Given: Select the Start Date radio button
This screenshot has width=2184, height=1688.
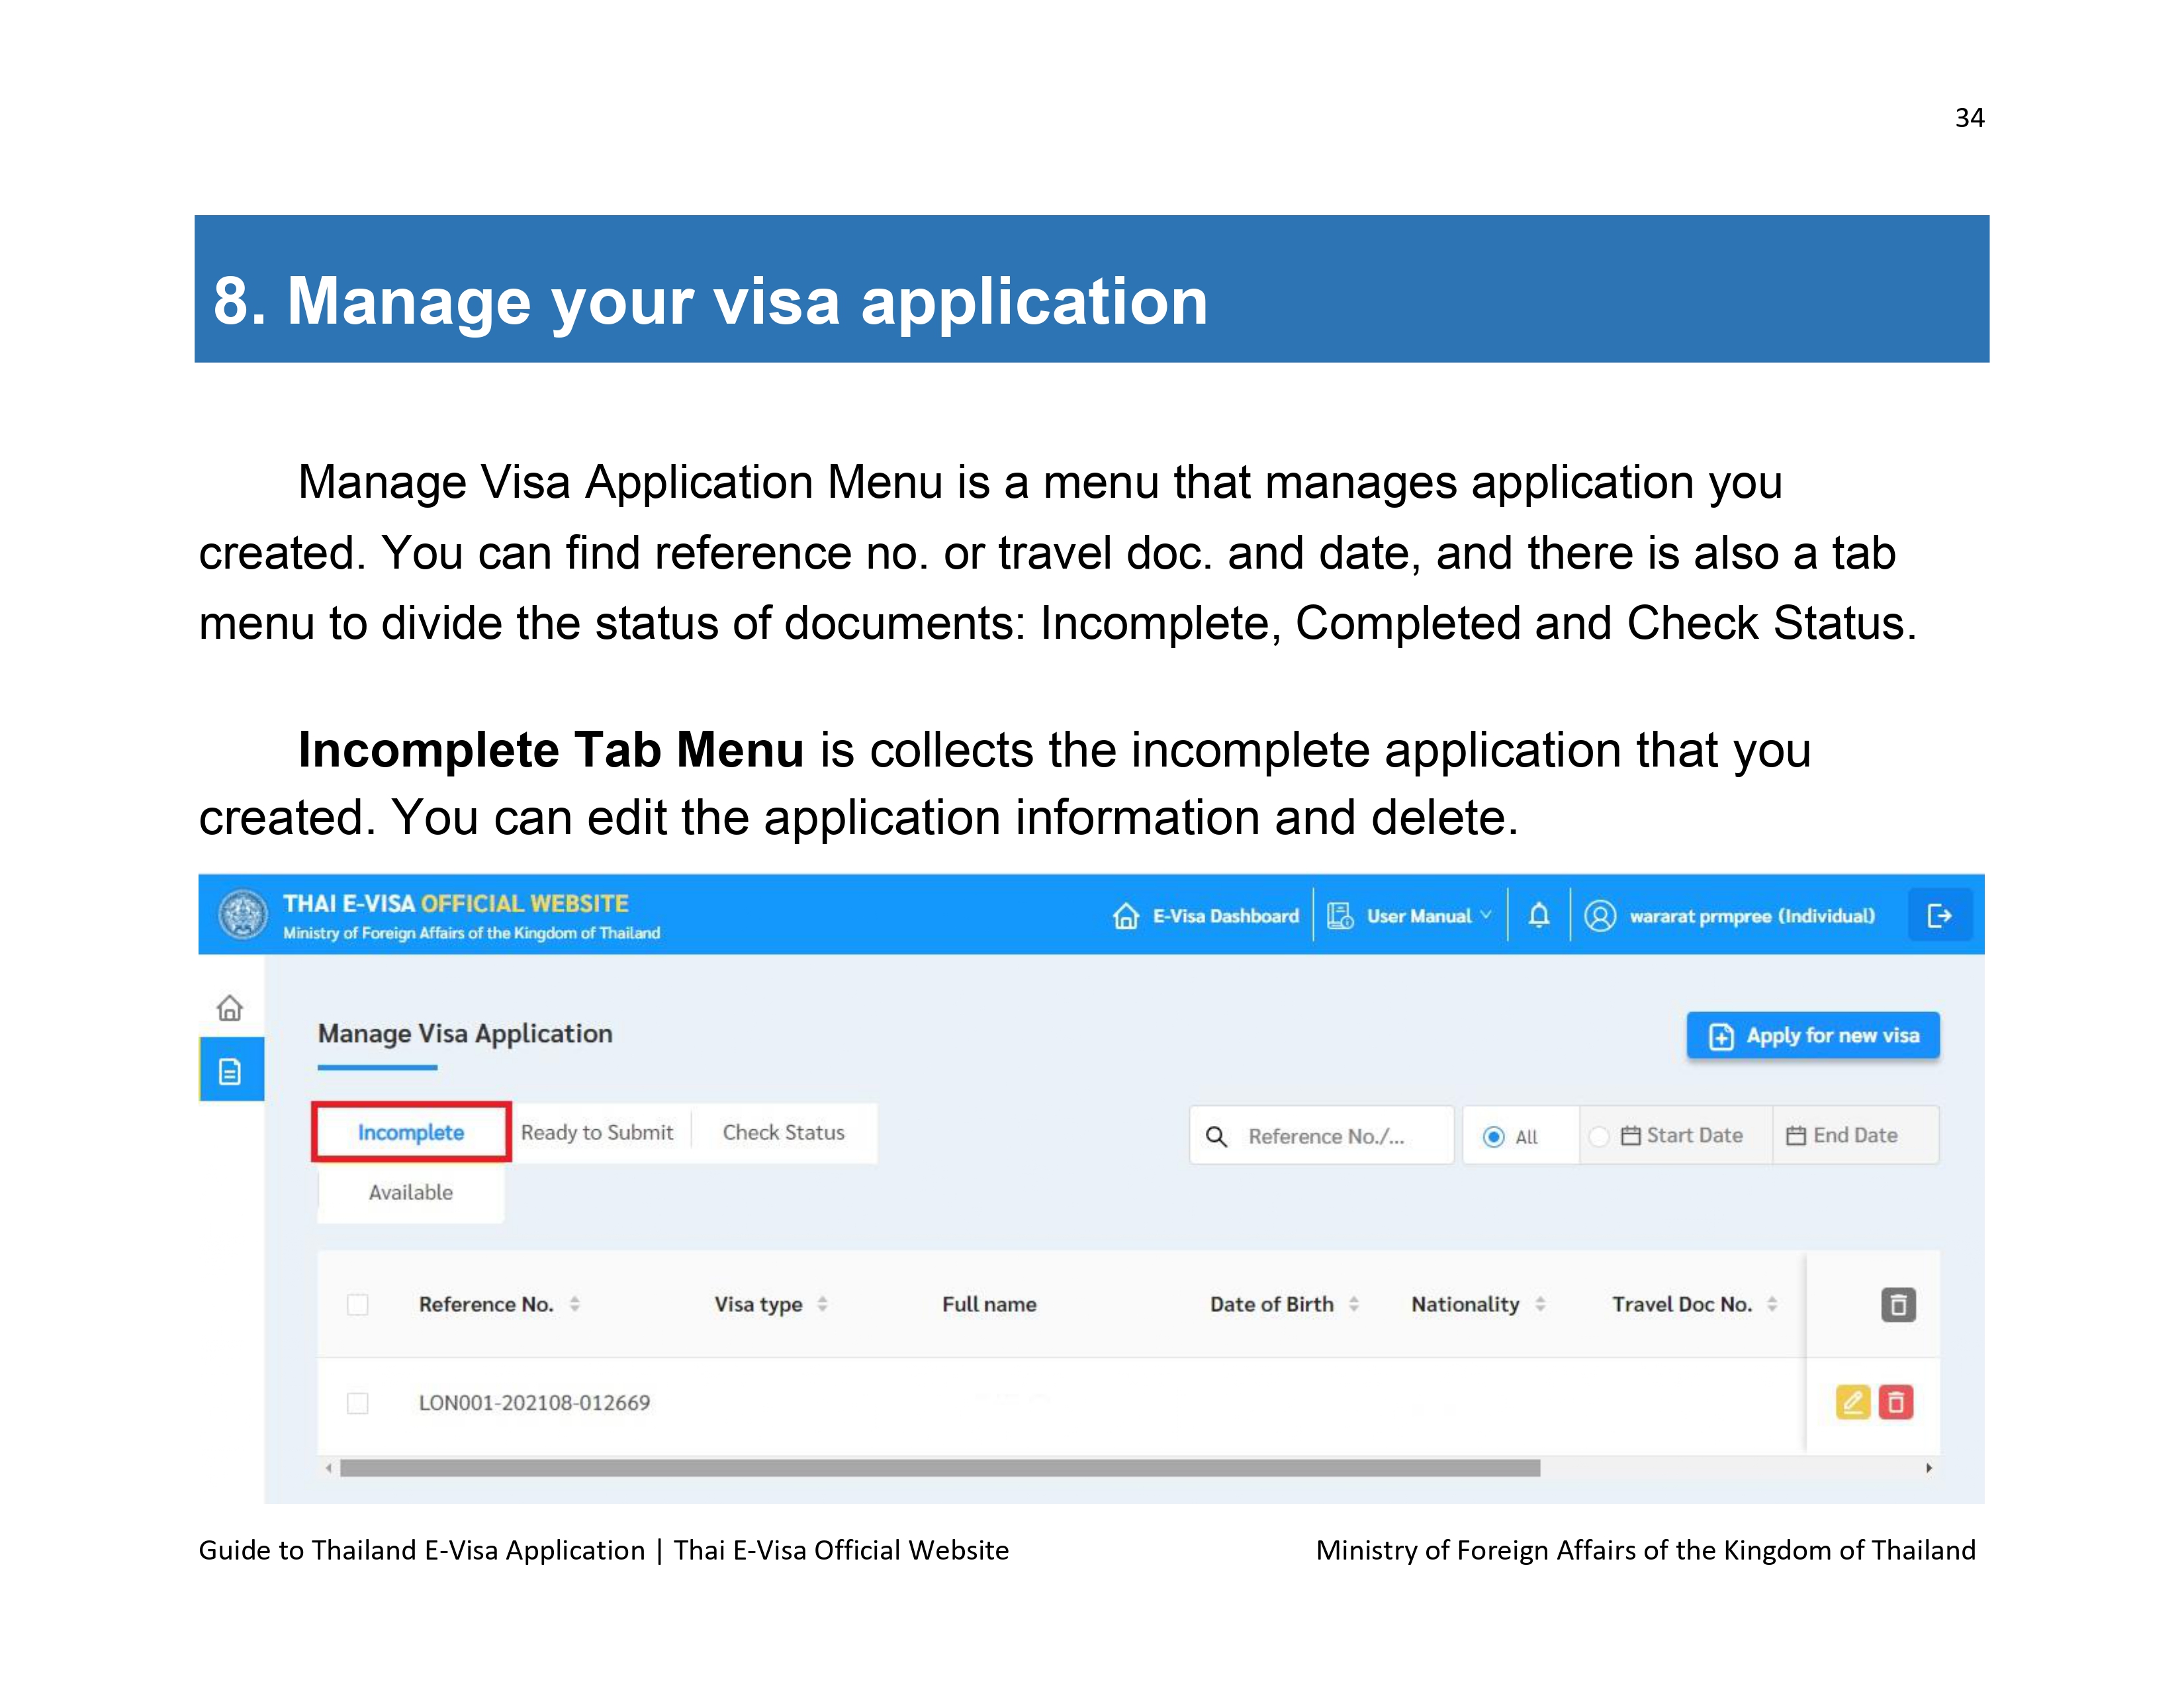Looking at the screenshot, I should [1599, 1136].
